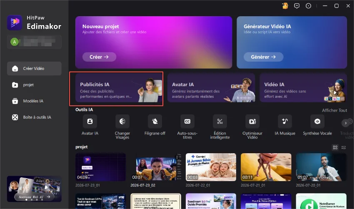Switch projects to list view
This screenshot has height=209, width=354.
[x=344, y=147]
